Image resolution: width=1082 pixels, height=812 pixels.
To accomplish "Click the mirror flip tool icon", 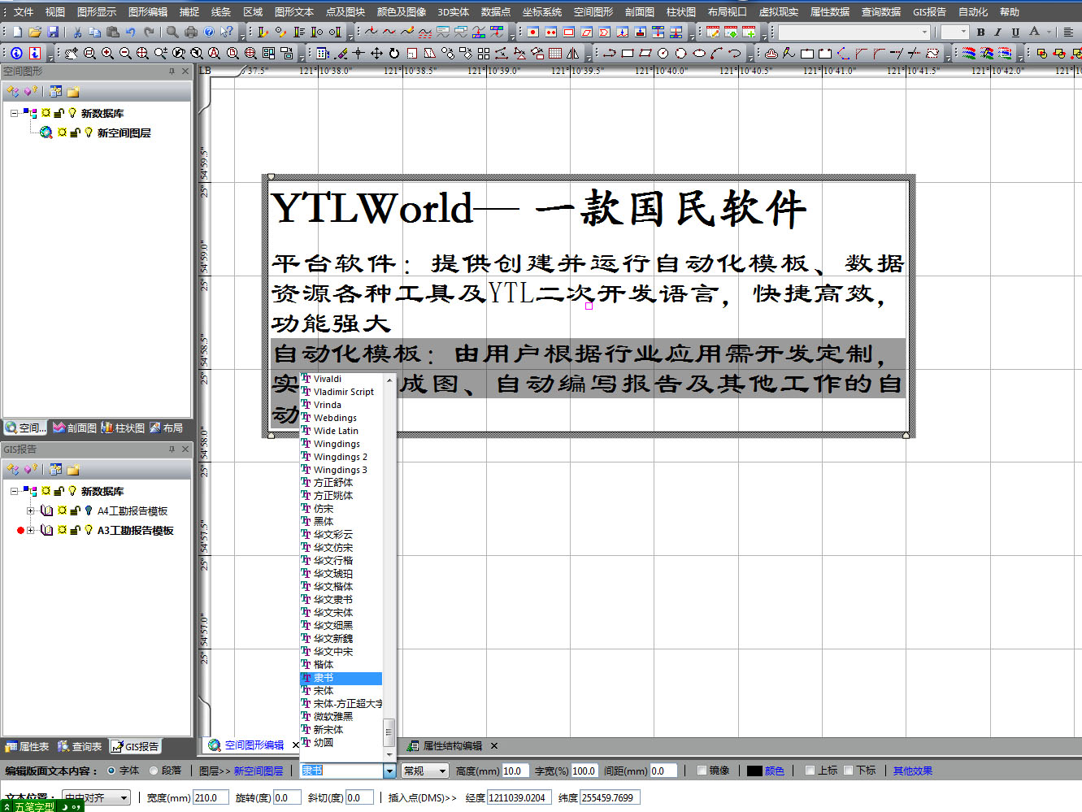I will tap(573, 53).
